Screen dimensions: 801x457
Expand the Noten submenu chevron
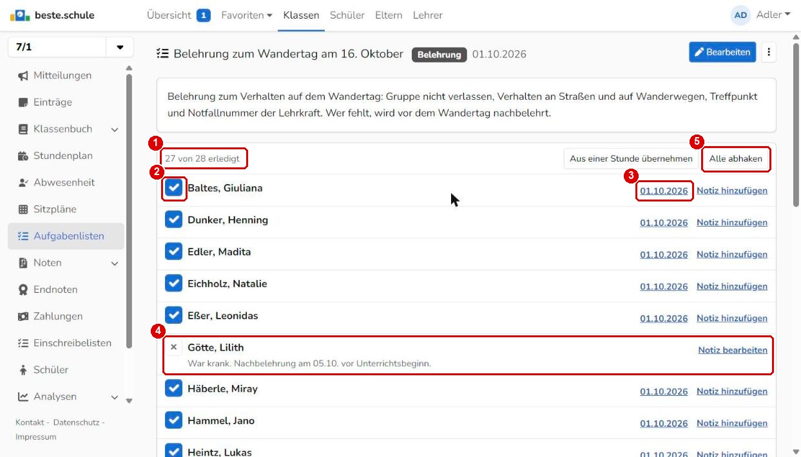115,263
